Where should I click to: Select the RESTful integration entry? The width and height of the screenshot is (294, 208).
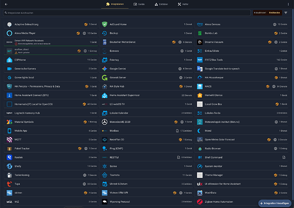tap(146, 157)
